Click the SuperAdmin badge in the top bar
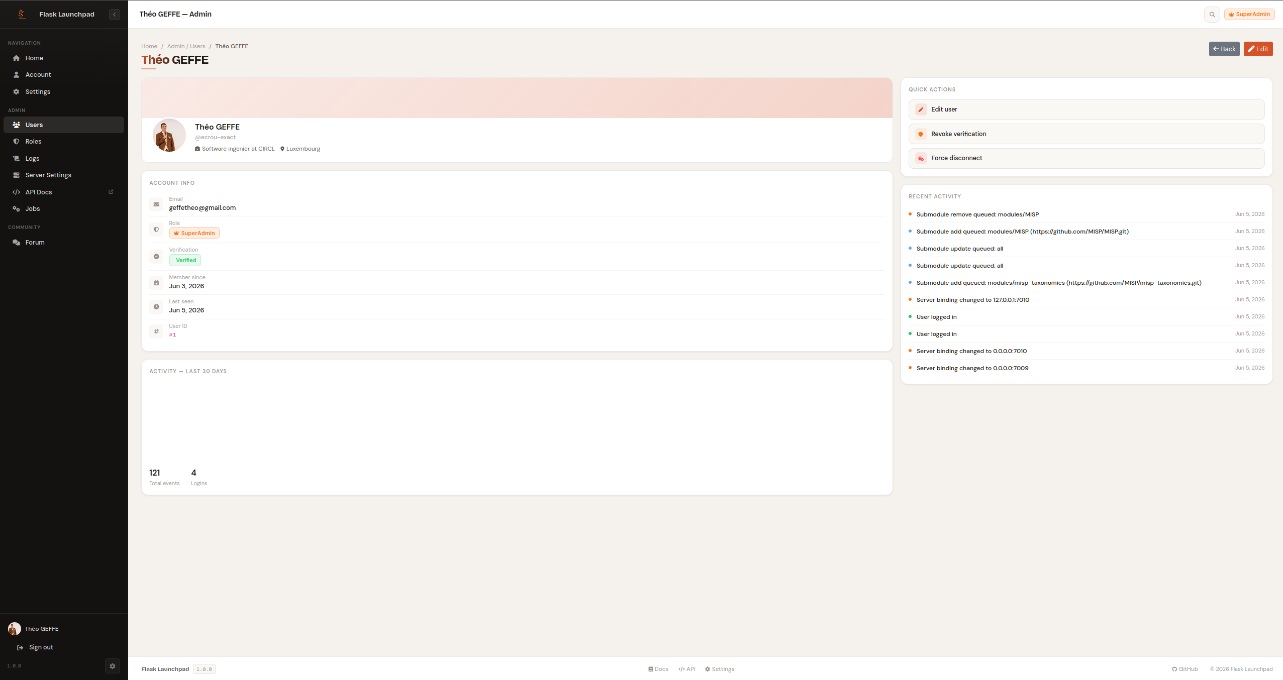The image size is (1283, 680). coord(1249,14)
